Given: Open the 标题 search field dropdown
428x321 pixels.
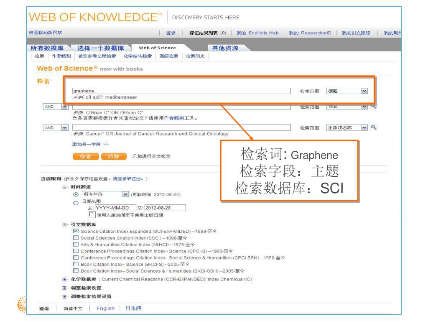Looking at the screenshot, I should coord(347,91).
